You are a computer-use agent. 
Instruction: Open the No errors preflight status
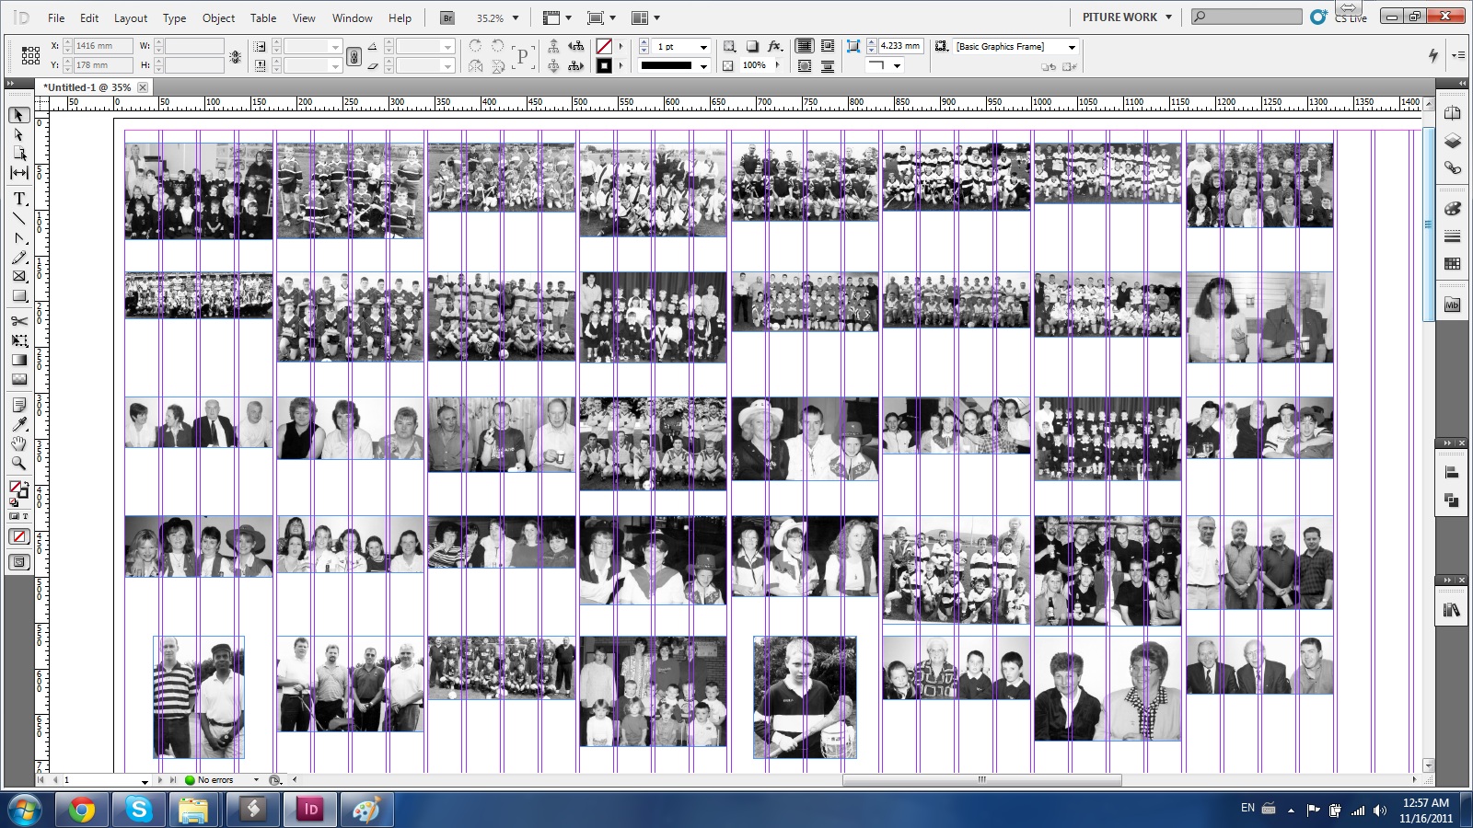[215, 780]
